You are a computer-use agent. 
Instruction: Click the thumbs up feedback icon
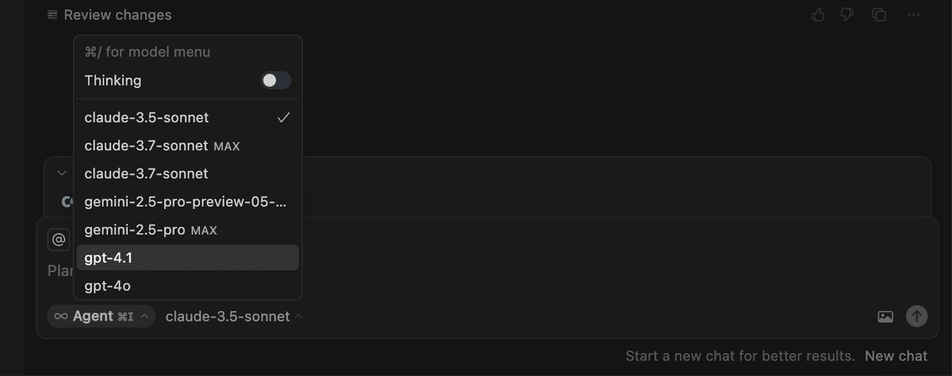click(x=818, y=15)
